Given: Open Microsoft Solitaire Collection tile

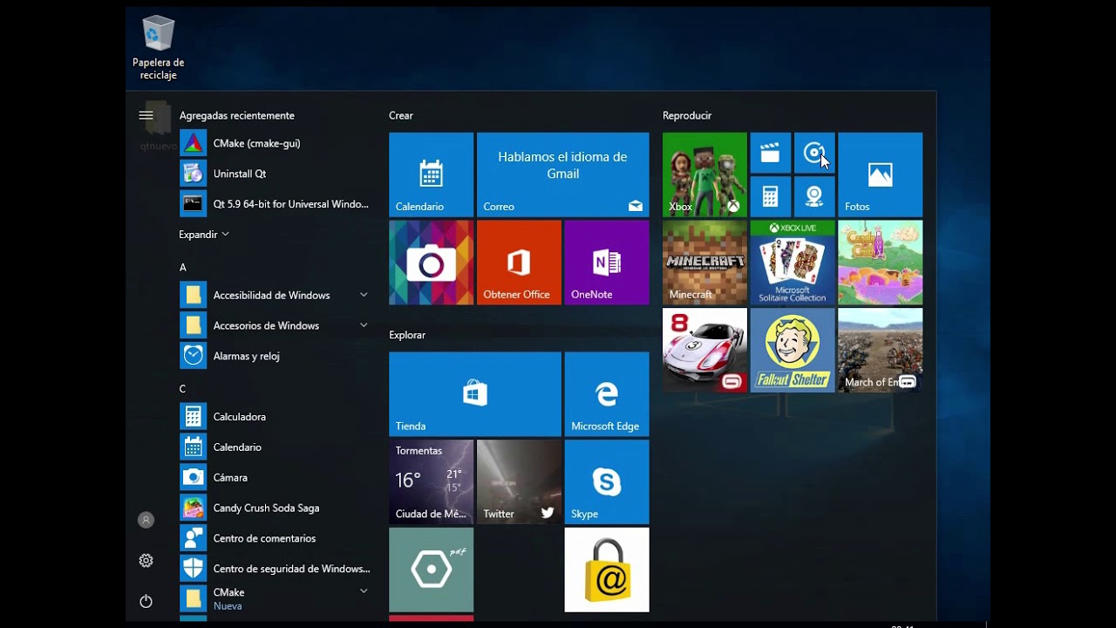Looking at the screenshot, I should click(x=793, y=263).
